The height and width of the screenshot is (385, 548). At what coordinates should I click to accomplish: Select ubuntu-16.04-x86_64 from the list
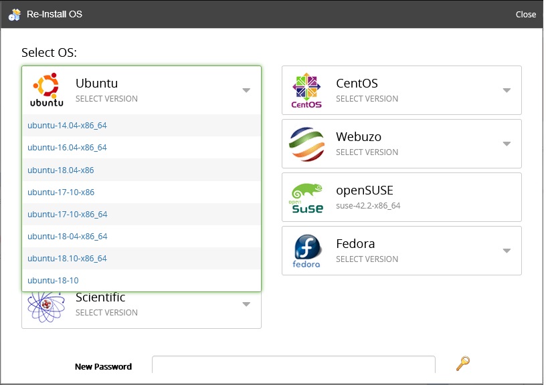pos(141,148)
